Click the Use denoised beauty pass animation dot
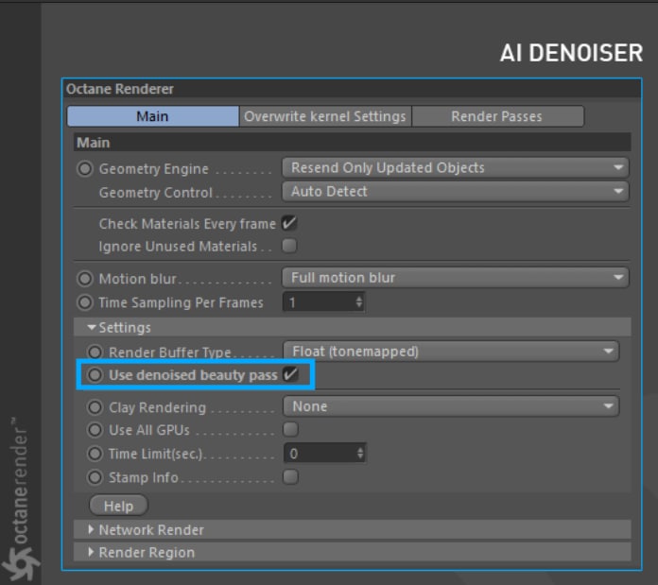This screenshot has height=585, width=658. (x=95, y=375)
